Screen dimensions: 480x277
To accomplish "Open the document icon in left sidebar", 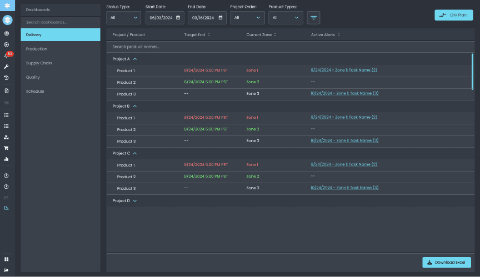I will point(7,90).
